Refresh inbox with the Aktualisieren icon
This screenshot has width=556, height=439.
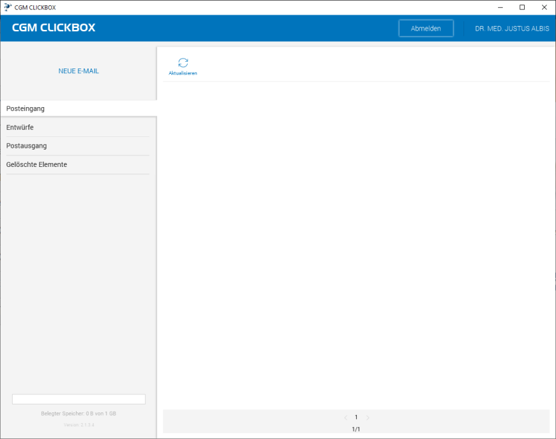tap(183, 67)
